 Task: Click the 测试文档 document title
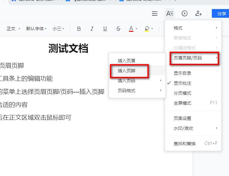(x=68, y=48)
